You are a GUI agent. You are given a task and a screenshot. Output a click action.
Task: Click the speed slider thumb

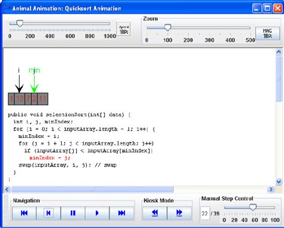click(20, 23)
